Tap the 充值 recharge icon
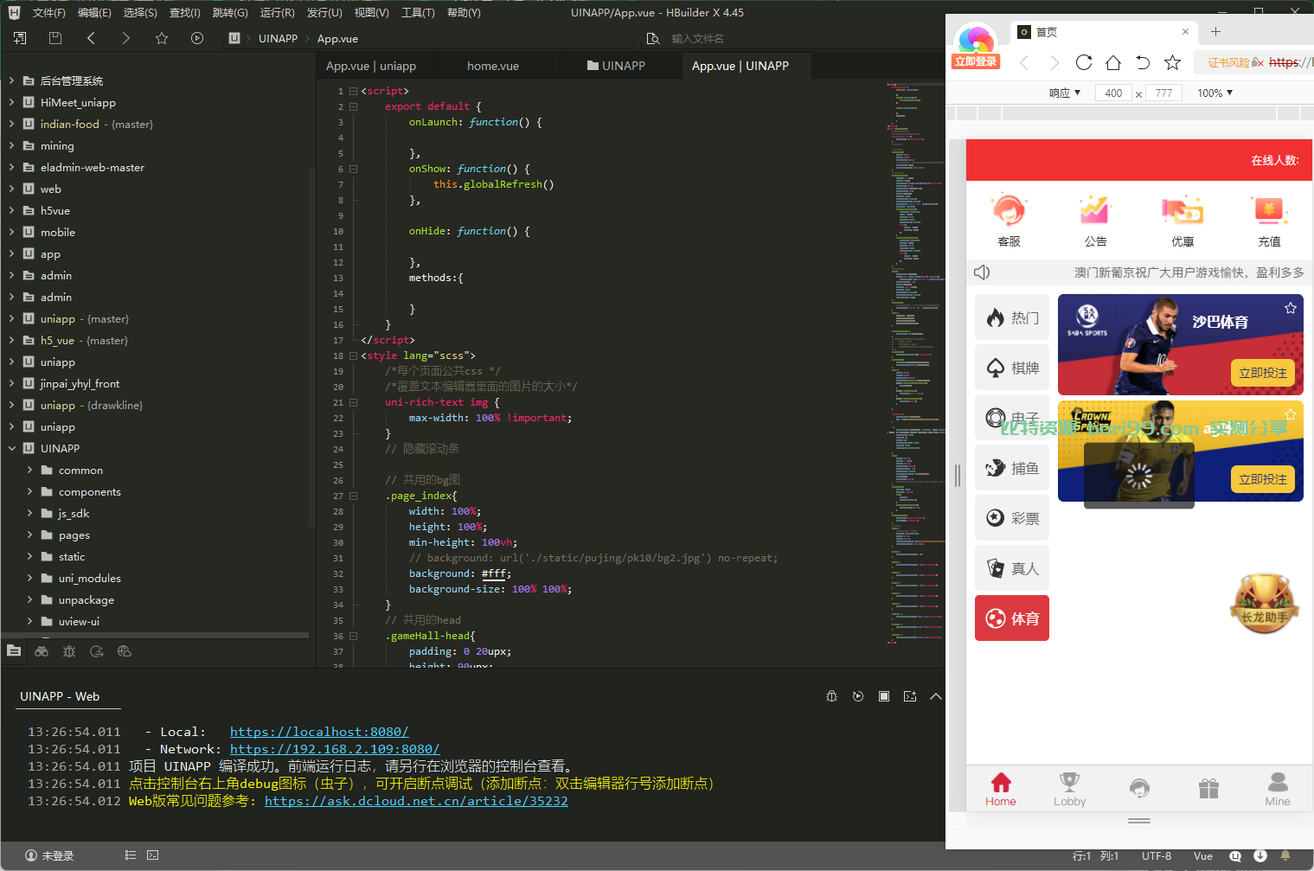The image size is (1314, 871). (1269, 221)
